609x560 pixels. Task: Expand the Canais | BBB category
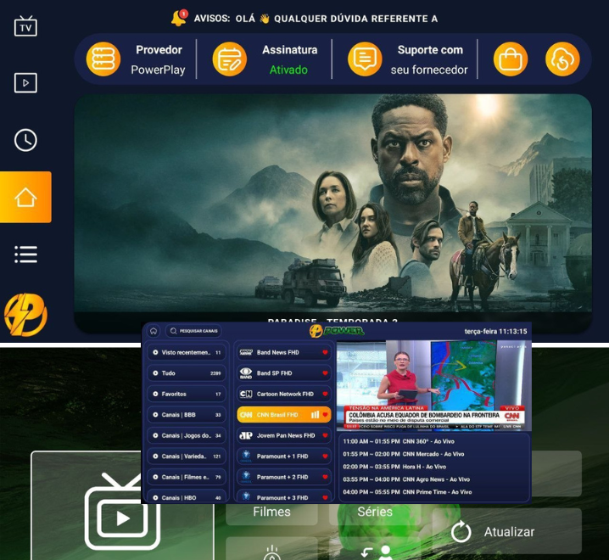click(x=187, y=415)
